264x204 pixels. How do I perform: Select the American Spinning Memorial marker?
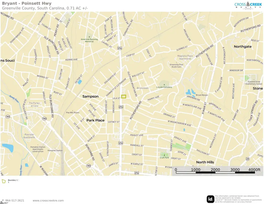point(89,37)
